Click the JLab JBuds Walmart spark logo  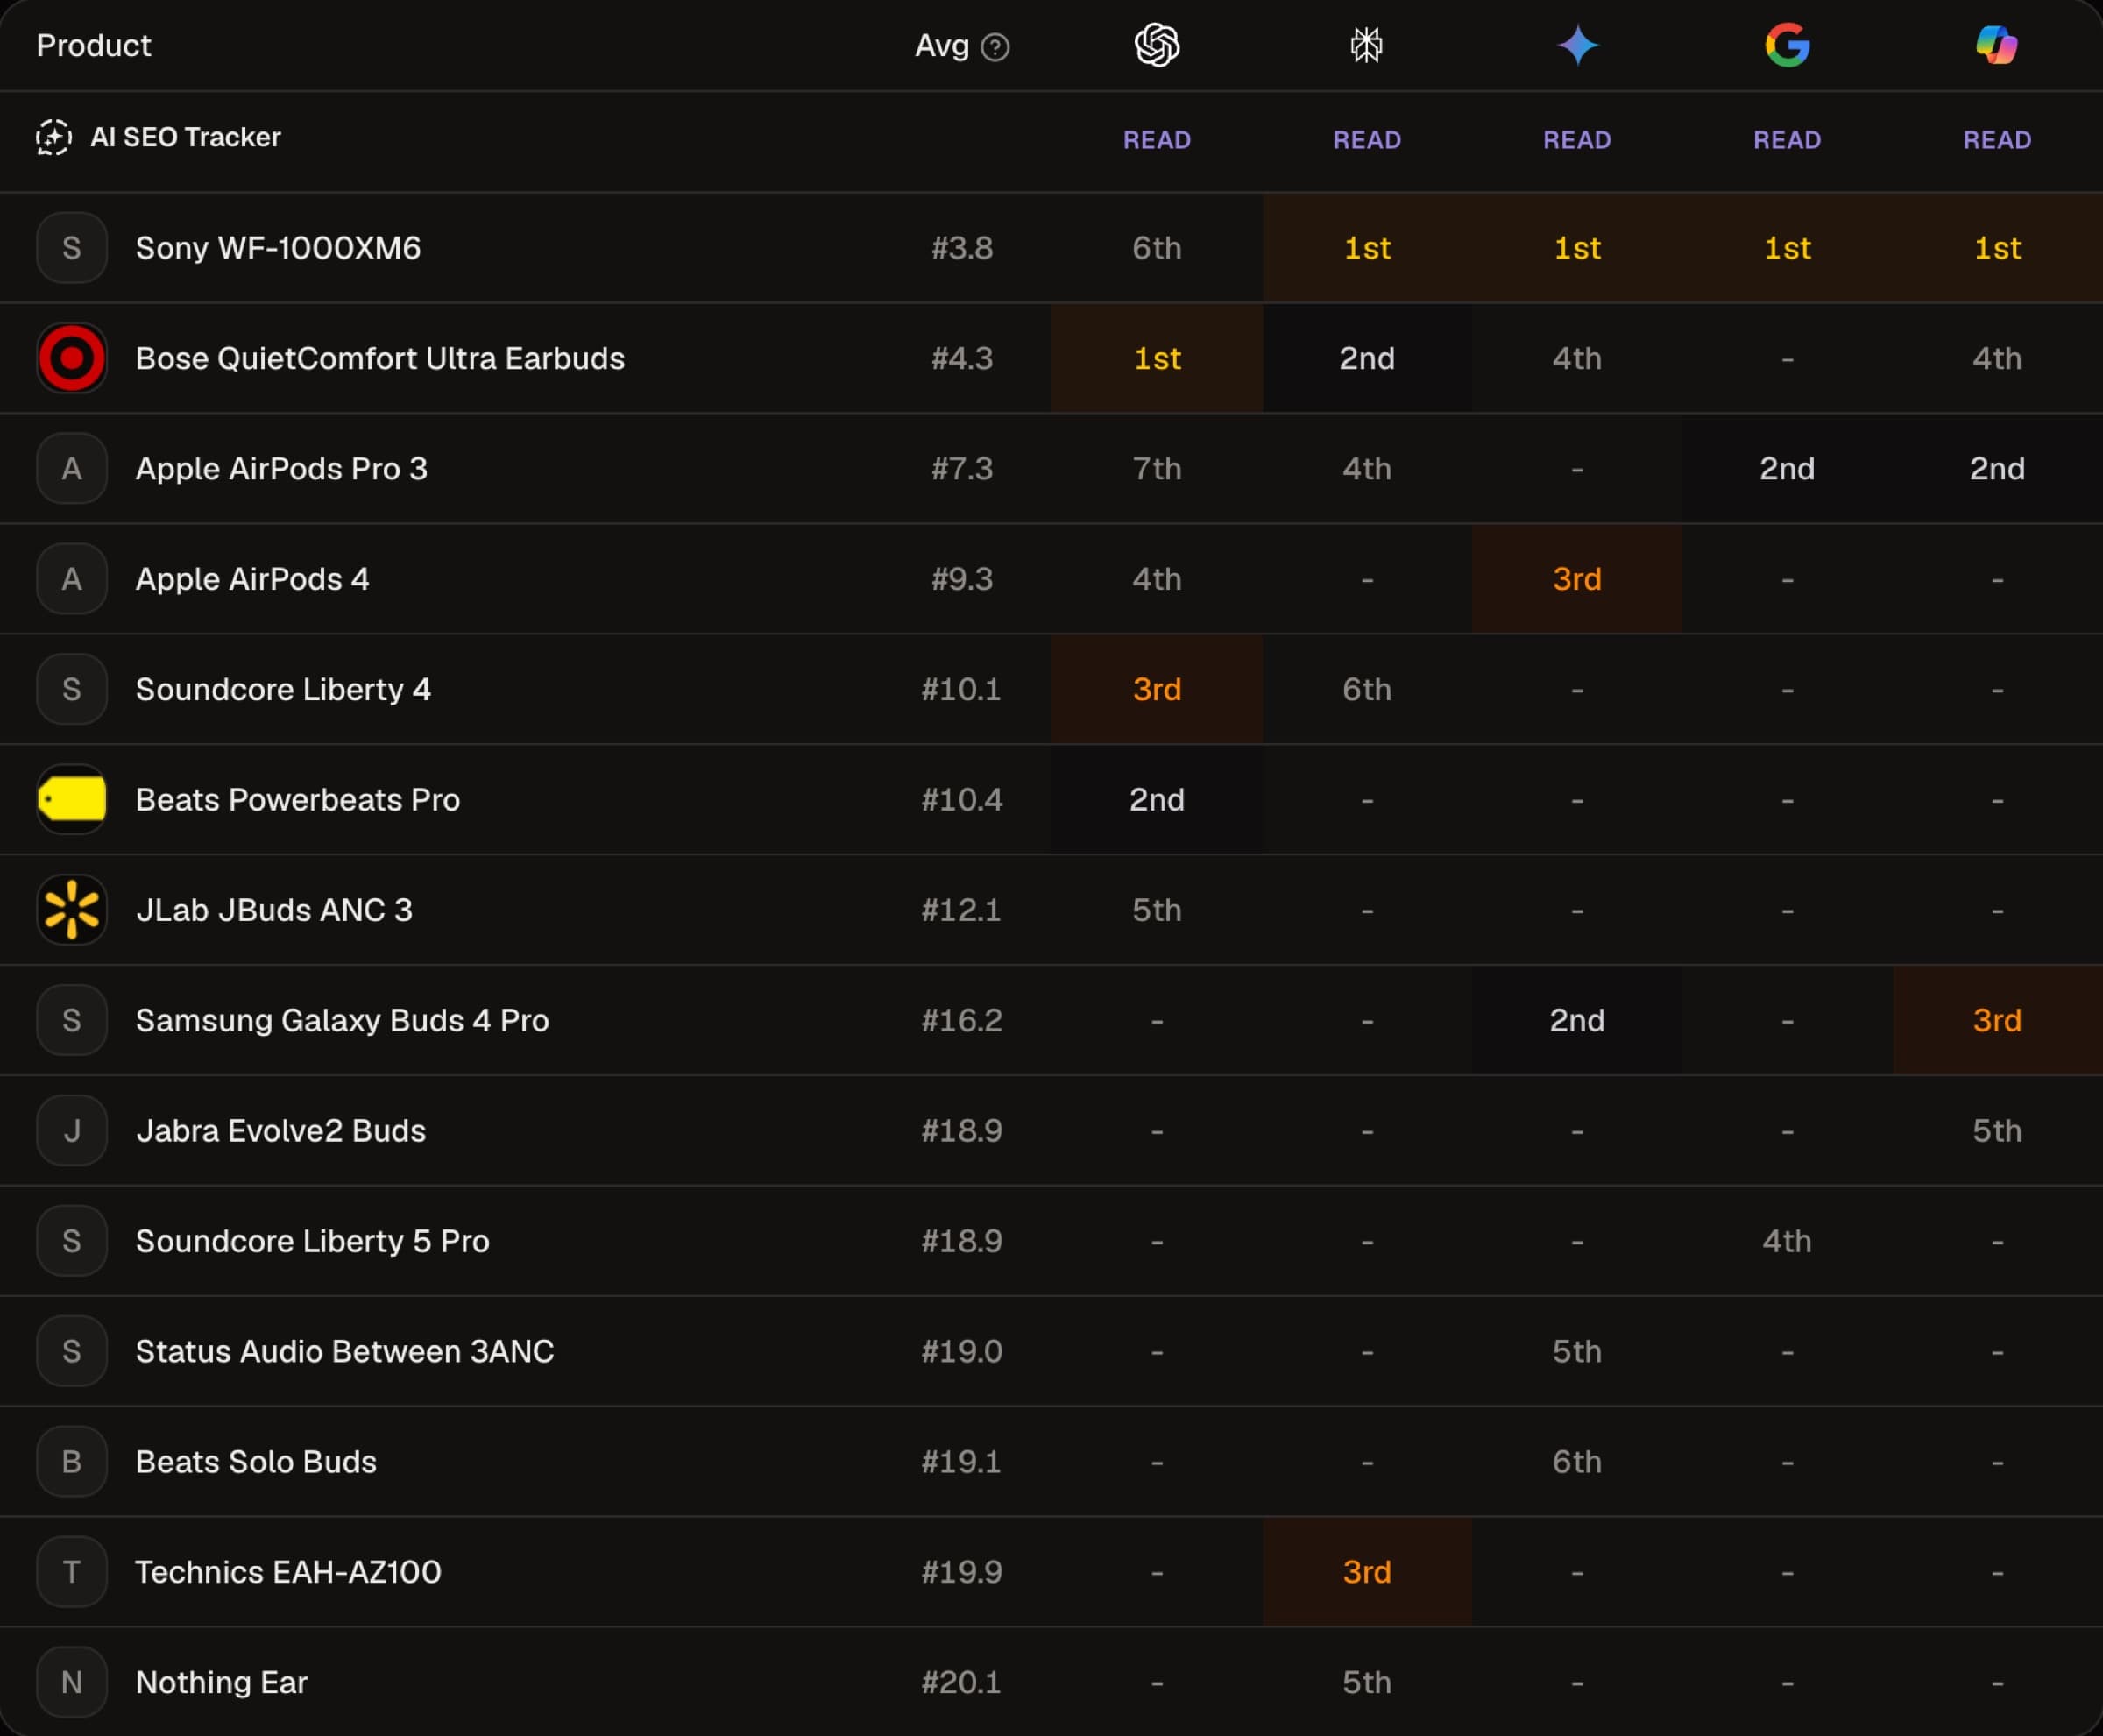tap(72, 909)
